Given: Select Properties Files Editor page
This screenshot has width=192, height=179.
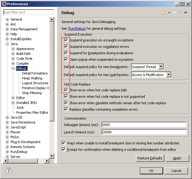Looking at the screenshot, I should click(32, 112).
